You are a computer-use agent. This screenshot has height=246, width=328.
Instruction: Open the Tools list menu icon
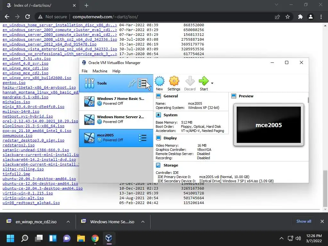tap(142, 84)
